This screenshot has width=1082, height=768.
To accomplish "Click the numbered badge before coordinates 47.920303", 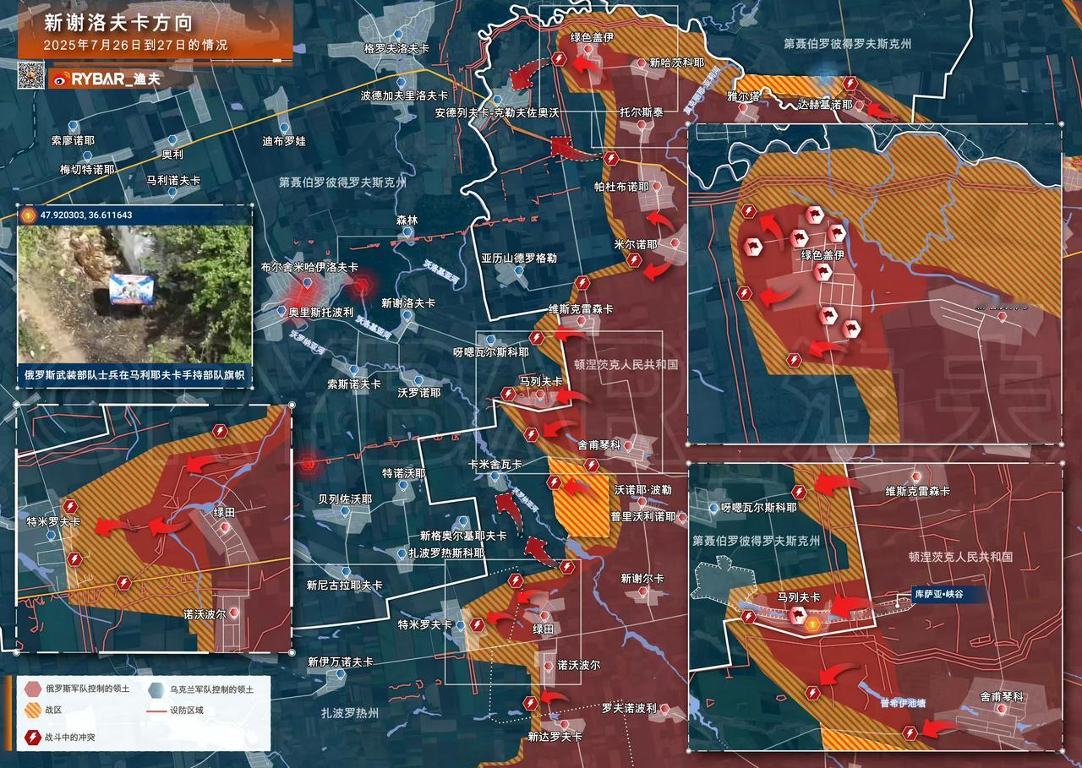I will (x=28, y=215).
